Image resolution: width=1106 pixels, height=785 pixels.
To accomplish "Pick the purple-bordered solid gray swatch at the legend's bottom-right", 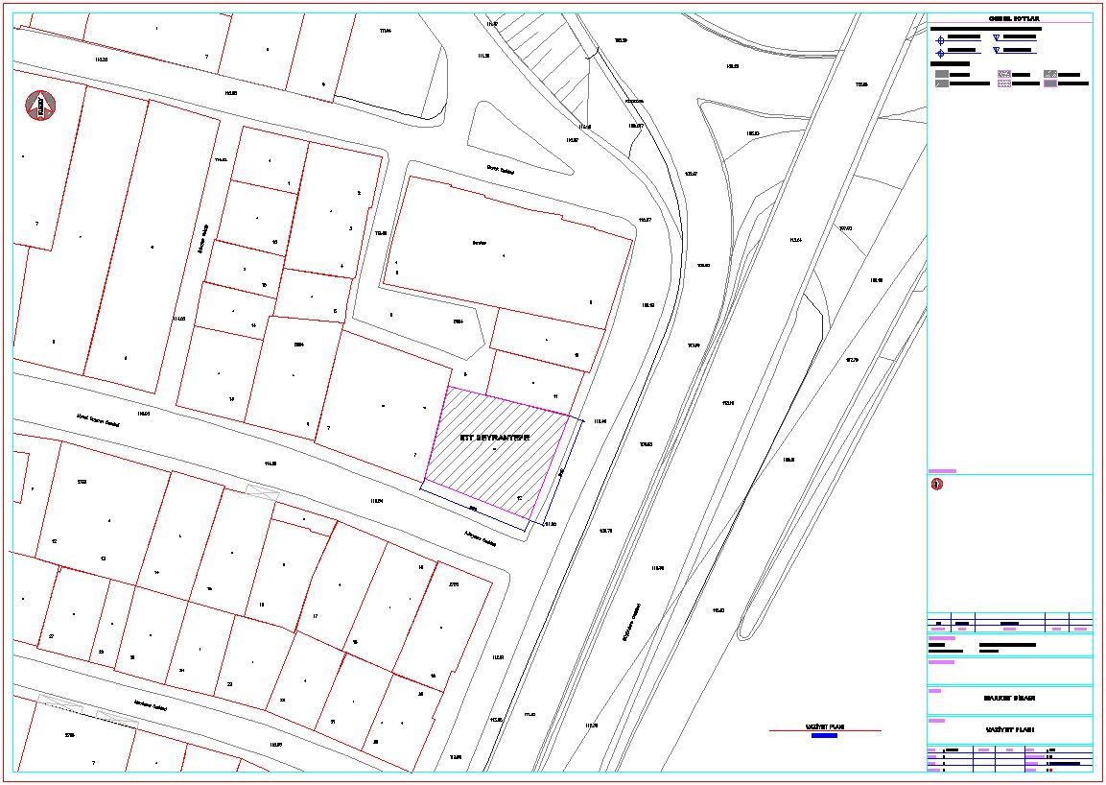I will pyautogui.click(x=1050, y=84).
